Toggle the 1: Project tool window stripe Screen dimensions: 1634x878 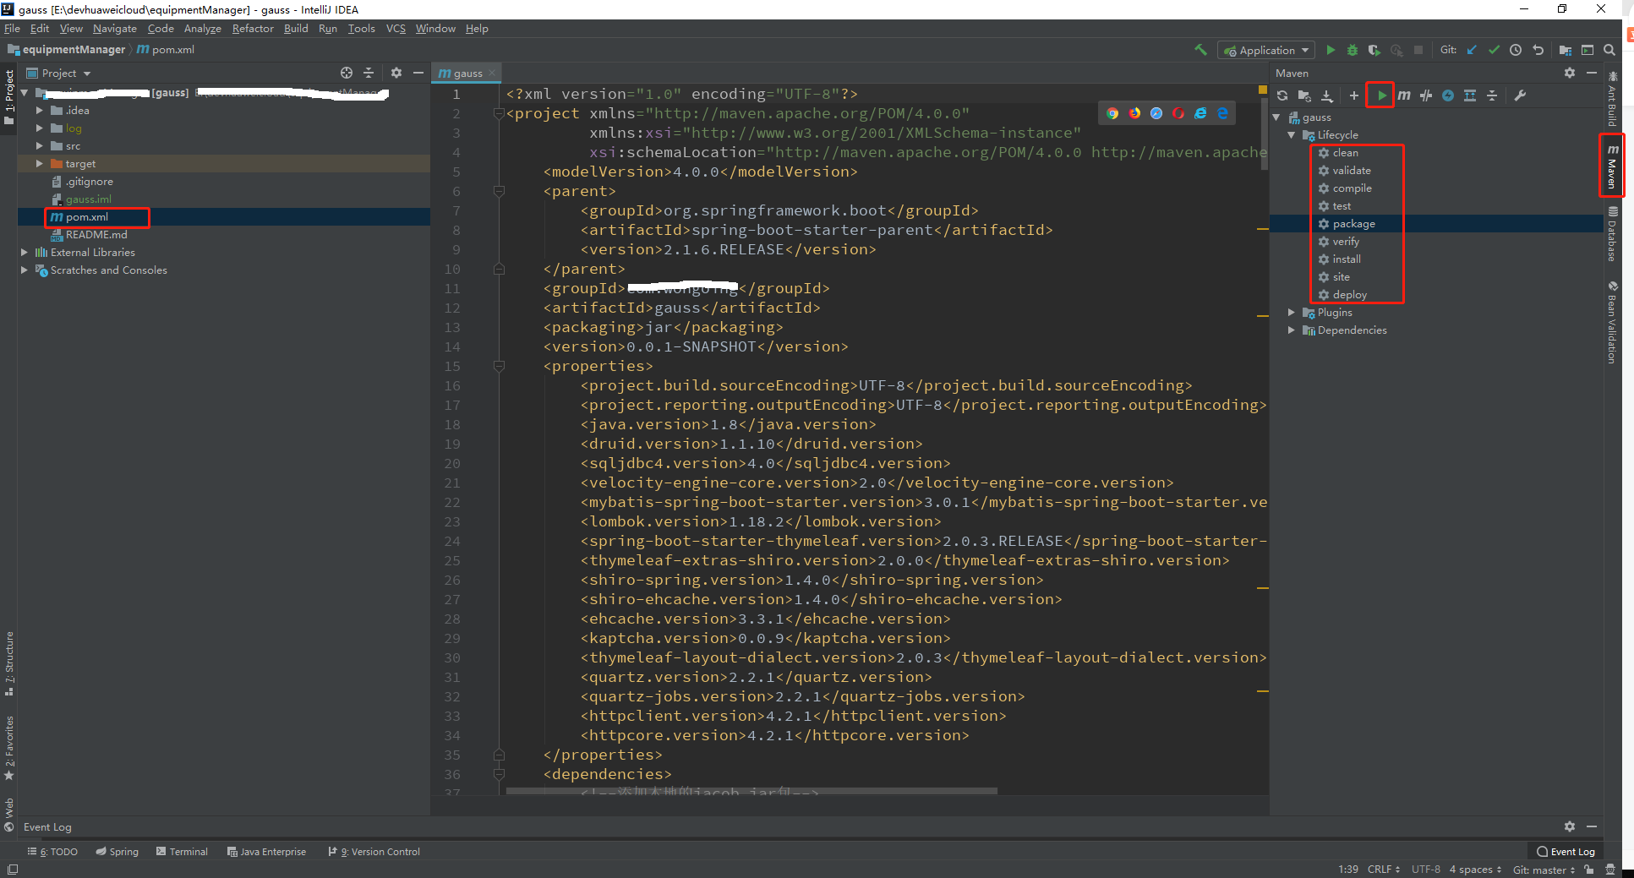9,96
